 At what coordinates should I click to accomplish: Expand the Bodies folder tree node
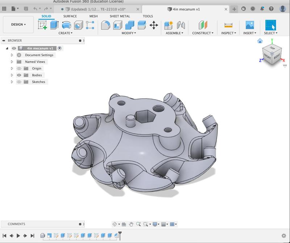pyautogui.click(x=12, y=75)
